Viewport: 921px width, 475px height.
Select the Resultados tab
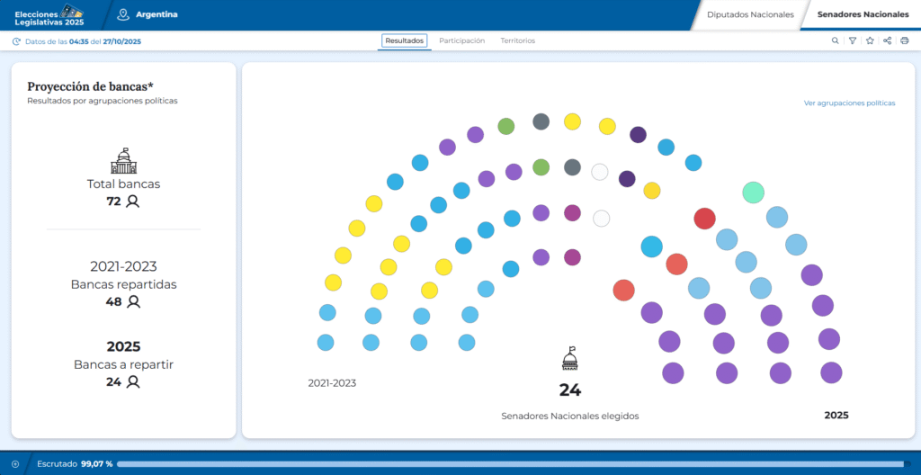(x=404, y=40)
